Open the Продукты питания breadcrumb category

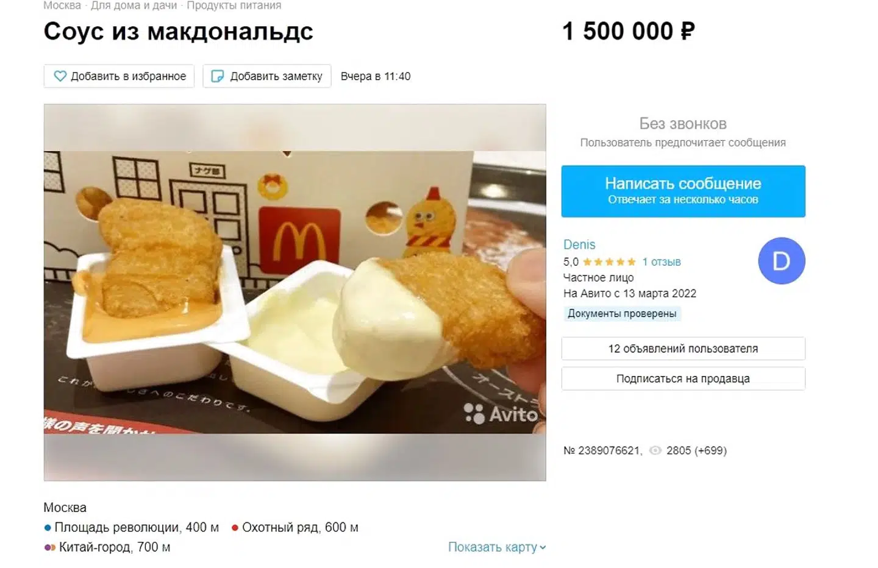pyautogui.click(x=234, y=5)
